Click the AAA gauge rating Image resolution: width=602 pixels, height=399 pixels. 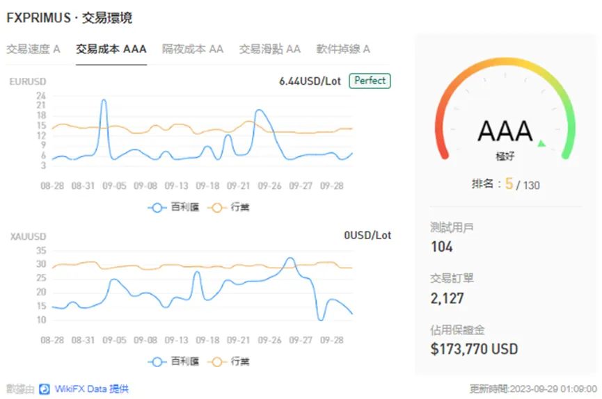coord(505,131)
